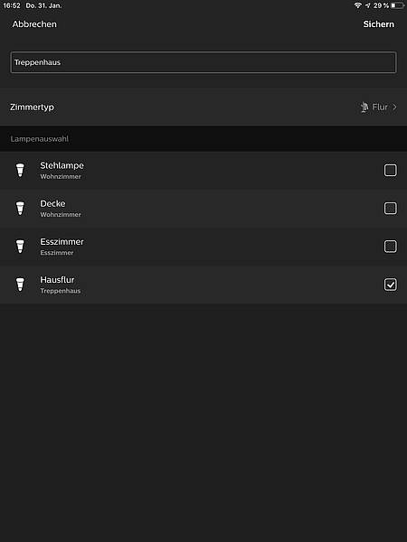
Task: Click the Hausflur bulb icon
Action: tap(20, 285)
